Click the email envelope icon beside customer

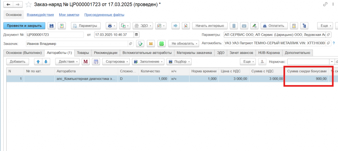coord(151,44)
